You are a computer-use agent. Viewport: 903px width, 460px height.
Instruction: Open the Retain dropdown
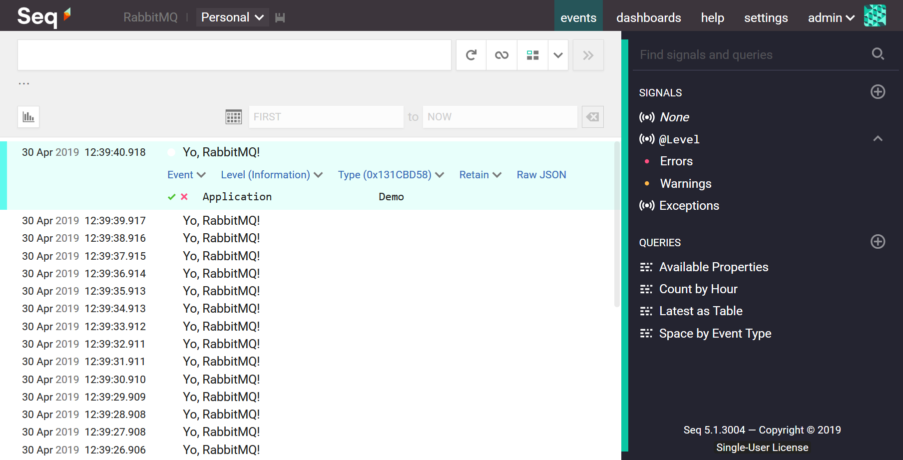tap(480, 175)
